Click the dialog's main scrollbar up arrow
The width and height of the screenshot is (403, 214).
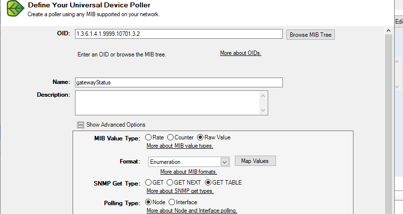(x=389, y=30)
